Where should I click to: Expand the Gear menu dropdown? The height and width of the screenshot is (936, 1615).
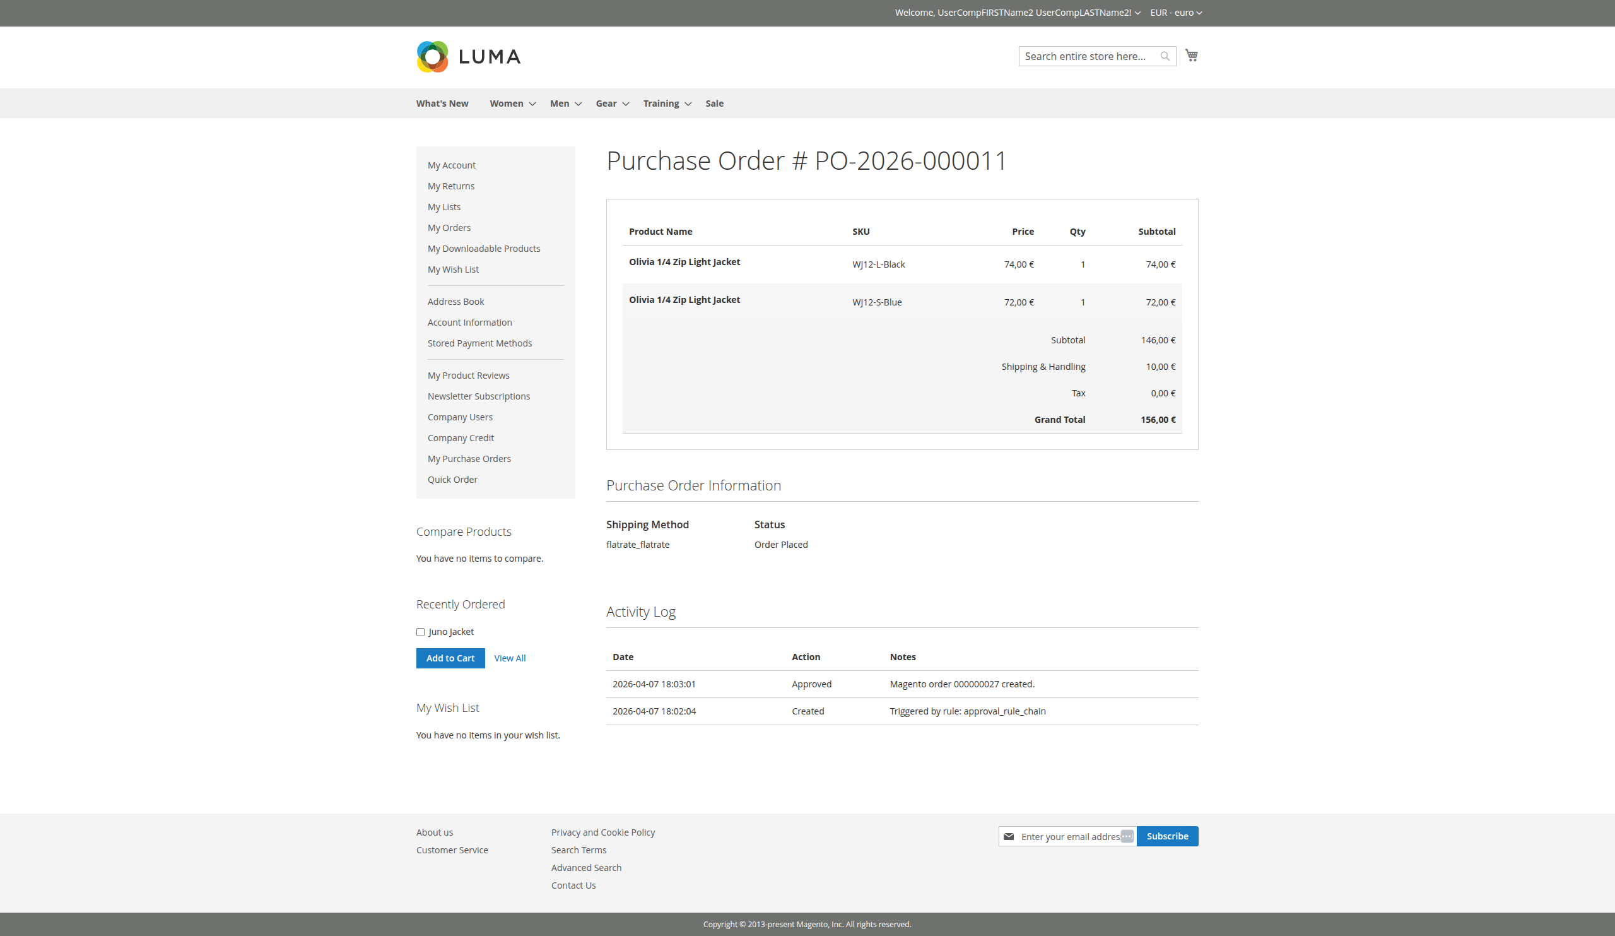click(609, 104)
